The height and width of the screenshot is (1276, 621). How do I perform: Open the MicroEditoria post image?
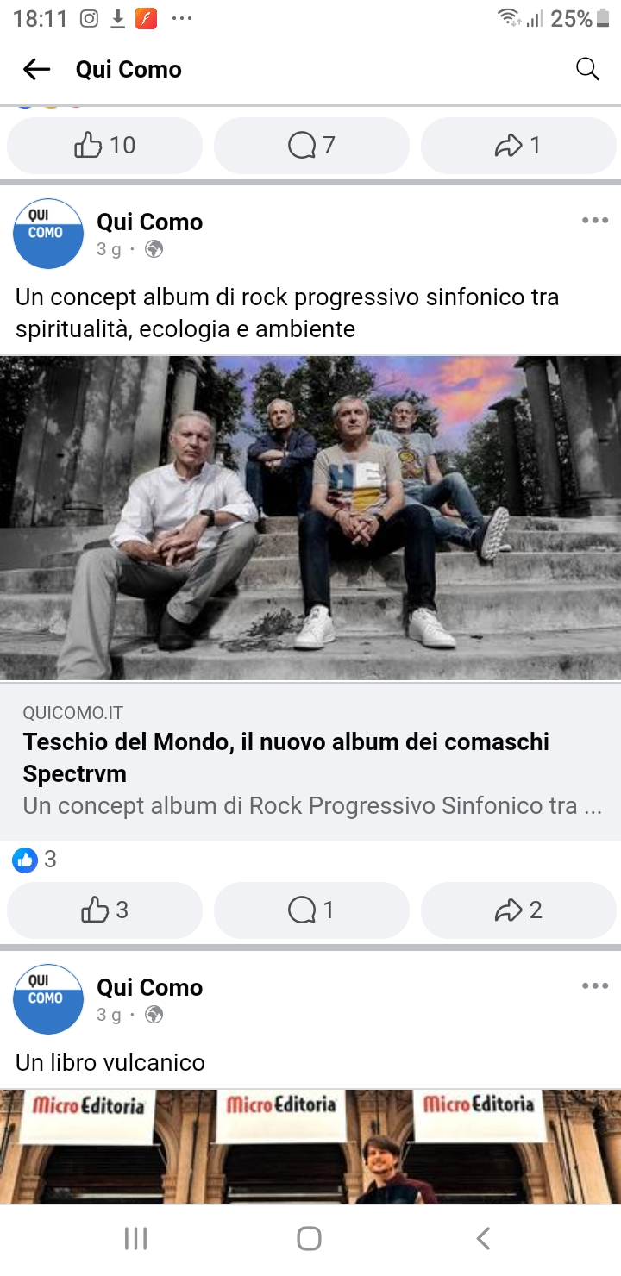310,1146
